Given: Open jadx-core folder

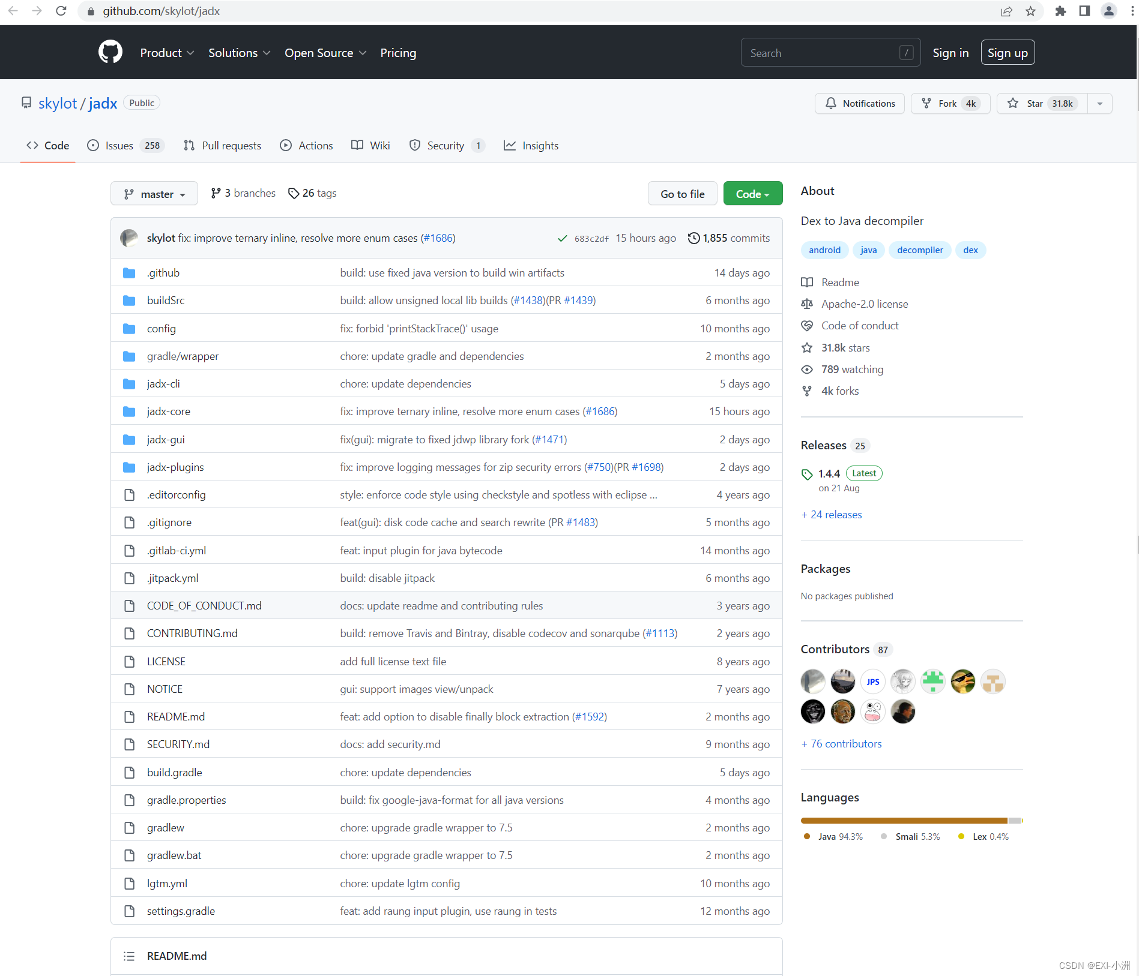Looking at the screenshot, I should (x=169, y=412).
